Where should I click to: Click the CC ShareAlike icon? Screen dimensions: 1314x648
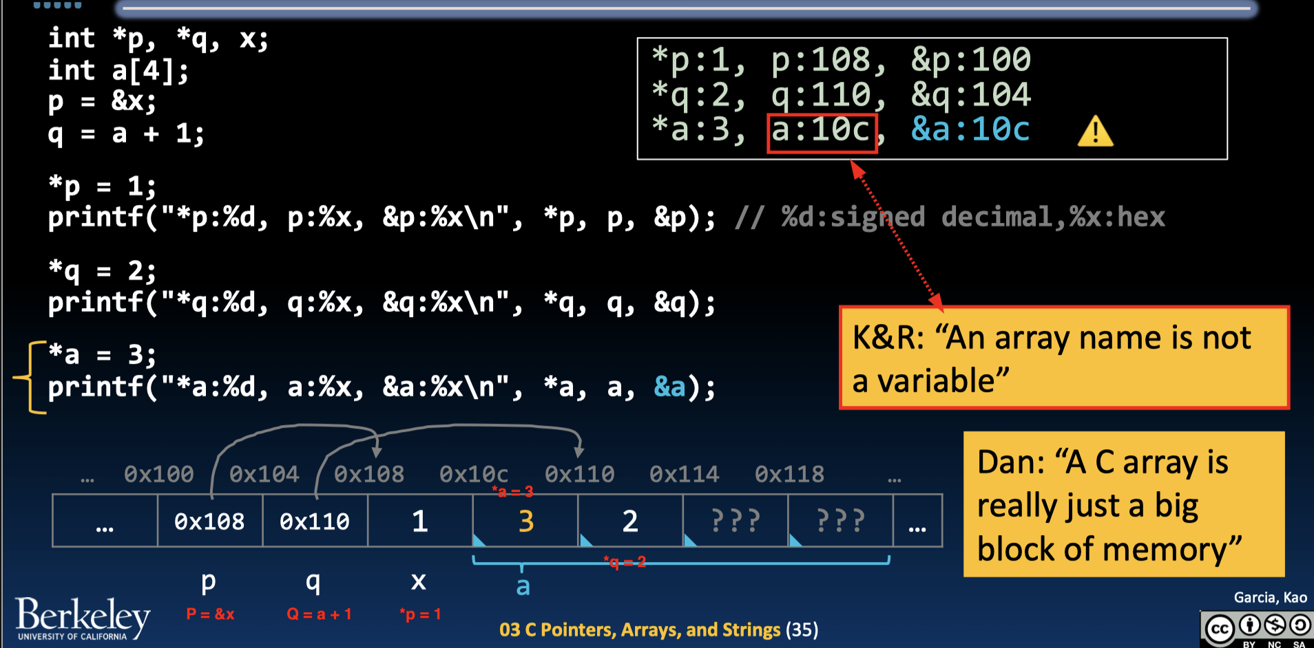(x=1300, y=625)
